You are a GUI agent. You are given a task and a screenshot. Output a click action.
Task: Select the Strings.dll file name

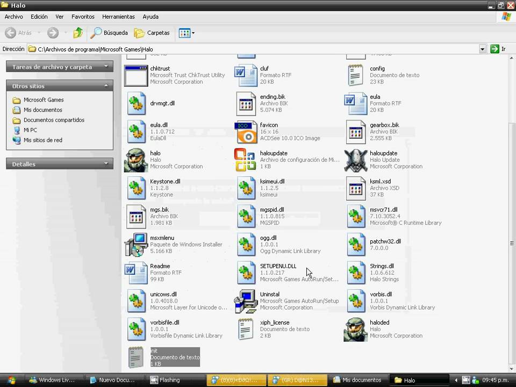(382, 266)
